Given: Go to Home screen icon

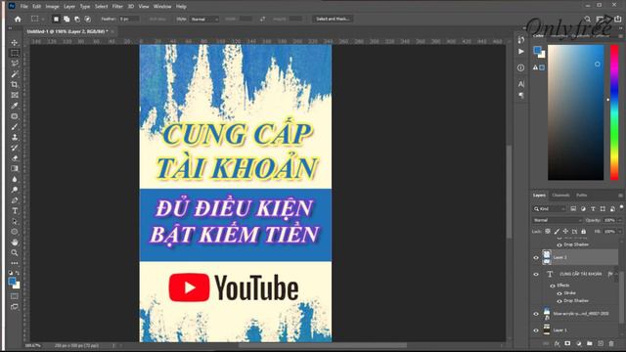Looking at the screenshot, I should (18, 19).
